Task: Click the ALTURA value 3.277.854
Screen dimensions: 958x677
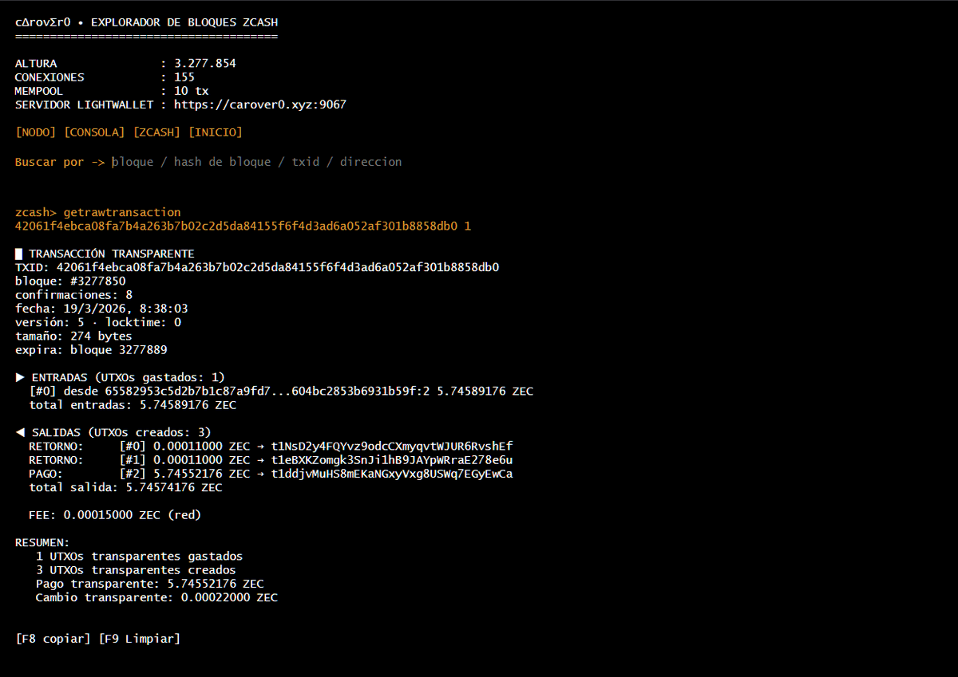Action: (x=205, y=63)
